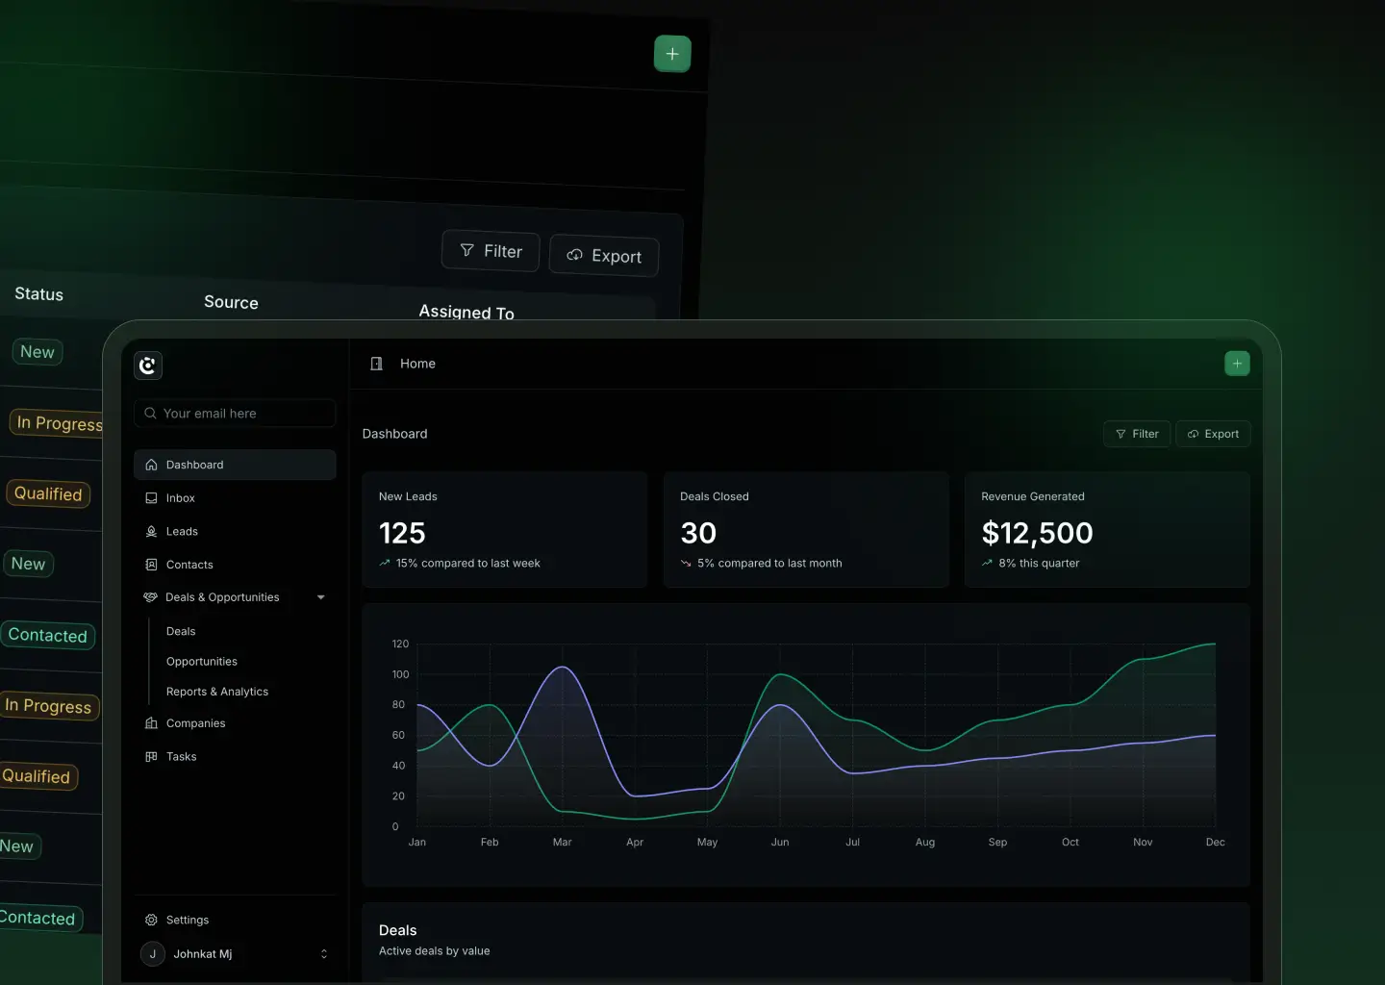Open the Tasks section
This screenshot has width=1385, height=985.
181,756
